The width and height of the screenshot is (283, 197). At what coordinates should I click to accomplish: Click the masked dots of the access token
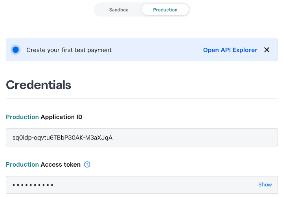click(x=33, y=185)
